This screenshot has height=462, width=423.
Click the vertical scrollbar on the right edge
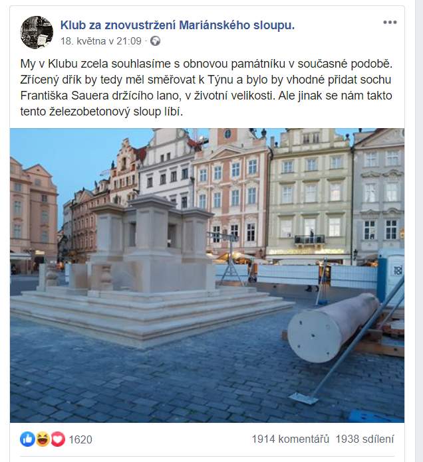(x=419, y=231)
